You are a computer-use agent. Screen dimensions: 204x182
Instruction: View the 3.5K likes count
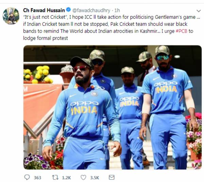click(95, 178)
